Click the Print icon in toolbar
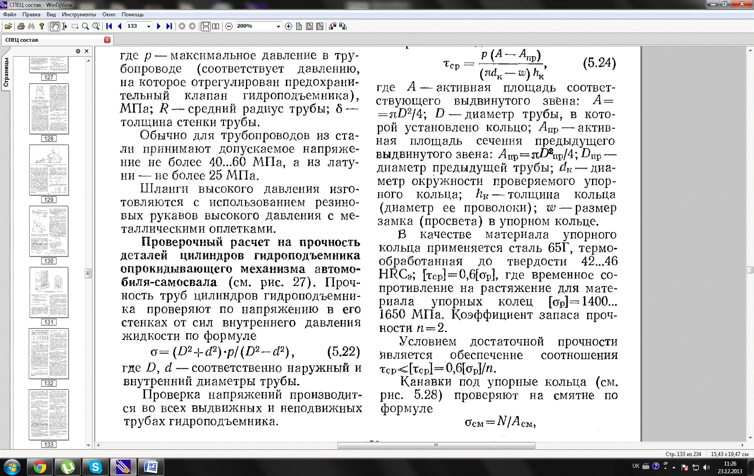 [x=21, y=26]
